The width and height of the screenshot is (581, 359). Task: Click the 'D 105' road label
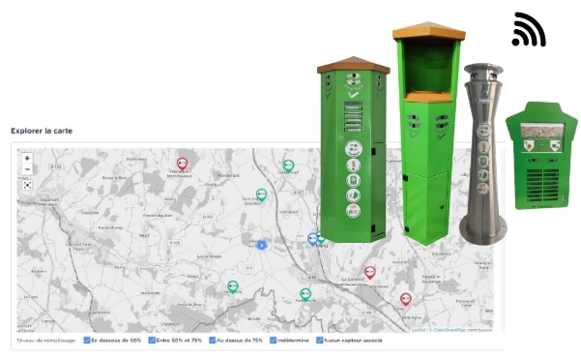175,243
